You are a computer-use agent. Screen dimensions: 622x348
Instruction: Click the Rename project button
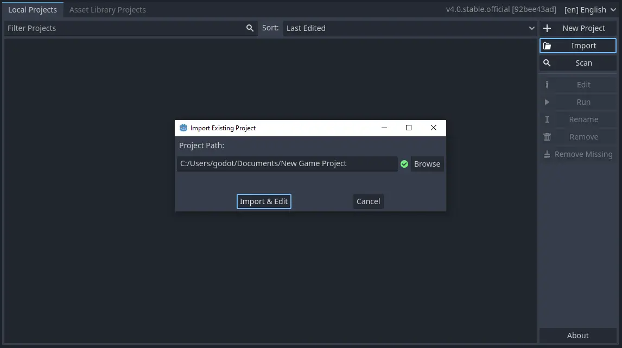click(x=578, y=119)
